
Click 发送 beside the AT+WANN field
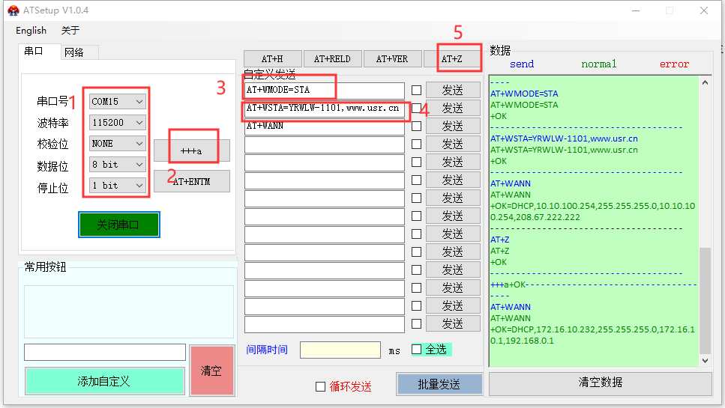click(453, 126)
